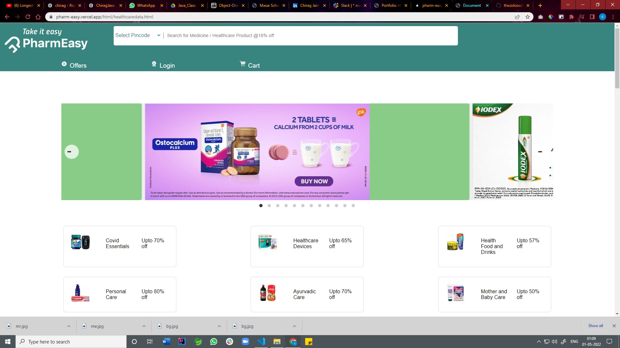Open Zoom from the taskbar
This screenshot has width=620, height=348.
click(x=245, y=342)
